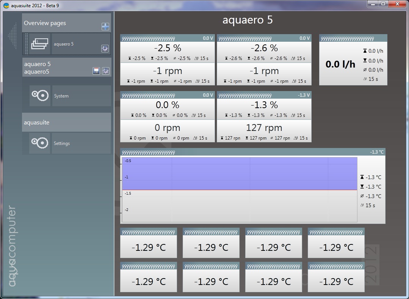Viewport: 409px width, 299px height.
Task: Open gear settings for aquaero 5 overview page
Action: pyautogui.click(x=105, y=49)
